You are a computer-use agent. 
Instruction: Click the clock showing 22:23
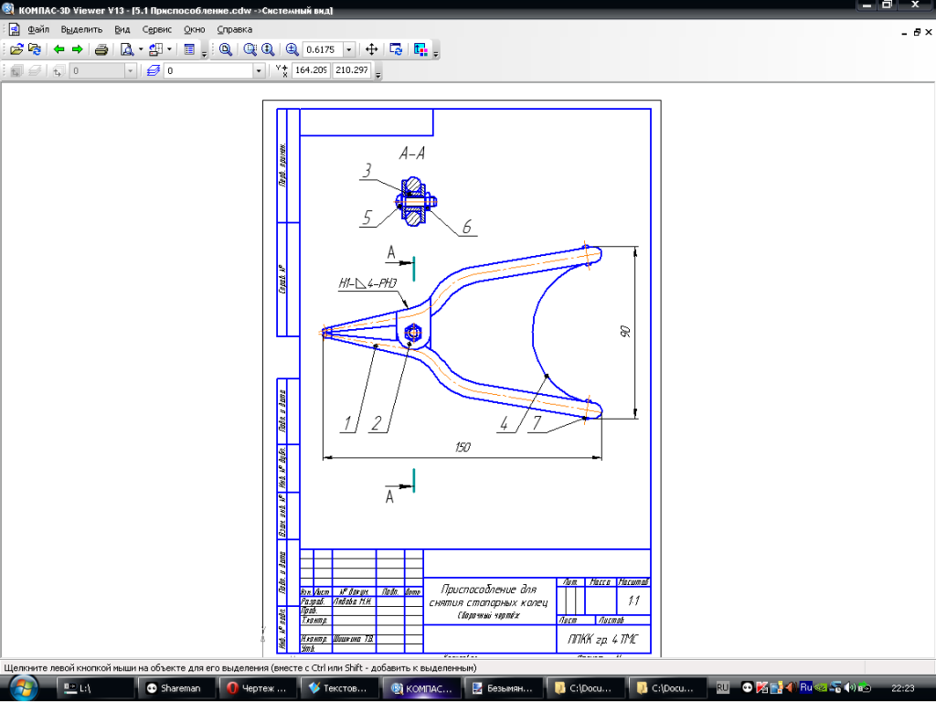[902, 688]
